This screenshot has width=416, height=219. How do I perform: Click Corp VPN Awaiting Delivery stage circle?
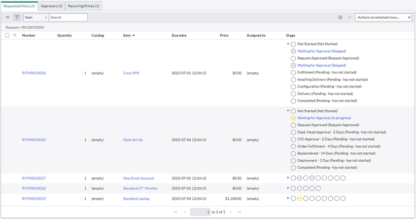(293, 79)
